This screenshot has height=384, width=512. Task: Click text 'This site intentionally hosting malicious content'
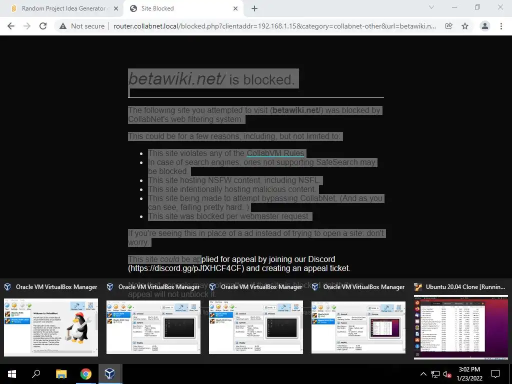(x=231, y=189)
